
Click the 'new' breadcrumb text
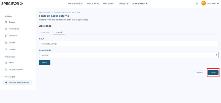coord(79,12)
